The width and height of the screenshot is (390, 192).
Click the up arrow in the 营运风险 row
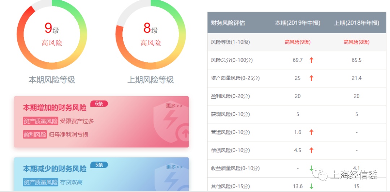click(311, 132)
